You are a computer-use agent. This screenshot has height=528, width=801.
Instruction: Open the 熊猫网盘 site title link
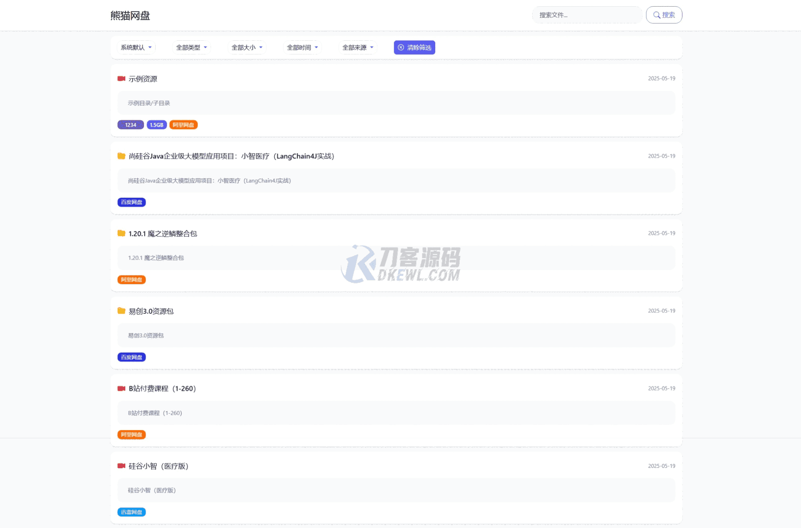(x=130, y=15)
